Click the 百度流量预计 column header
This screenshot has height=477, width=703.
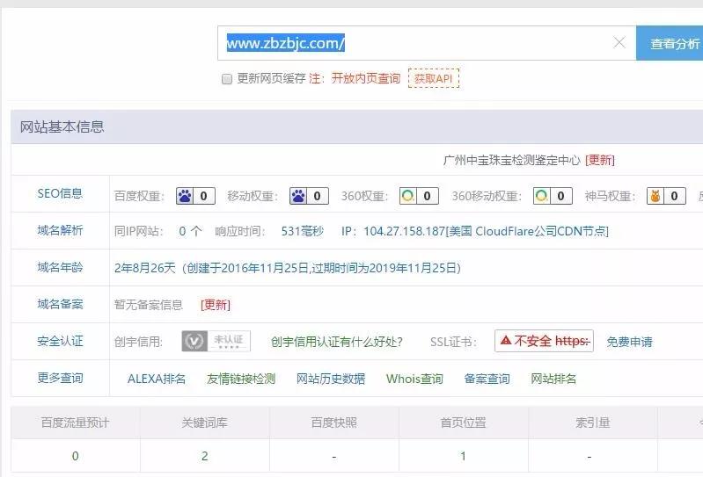(75, 423)
